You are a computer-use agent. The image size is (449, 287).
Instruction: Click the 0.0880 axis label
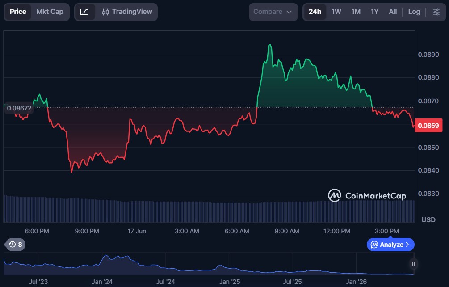(x=428, y=77)
